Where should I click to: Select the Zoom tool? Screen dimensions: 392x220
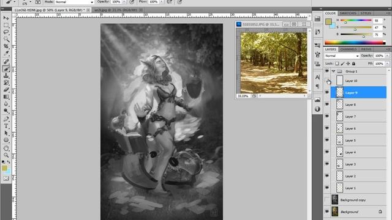[x=6, y=155]
